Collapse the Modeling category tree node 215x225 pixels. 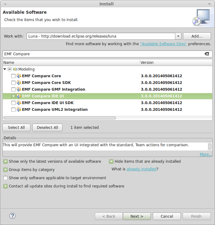tap(5, 69)
